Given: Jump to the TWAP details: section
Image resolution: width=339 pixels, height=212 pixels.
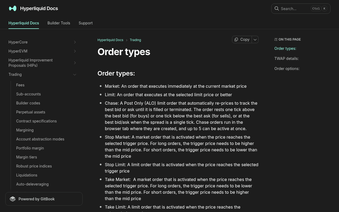Looking at the screenshot, I should click(287, 59).
